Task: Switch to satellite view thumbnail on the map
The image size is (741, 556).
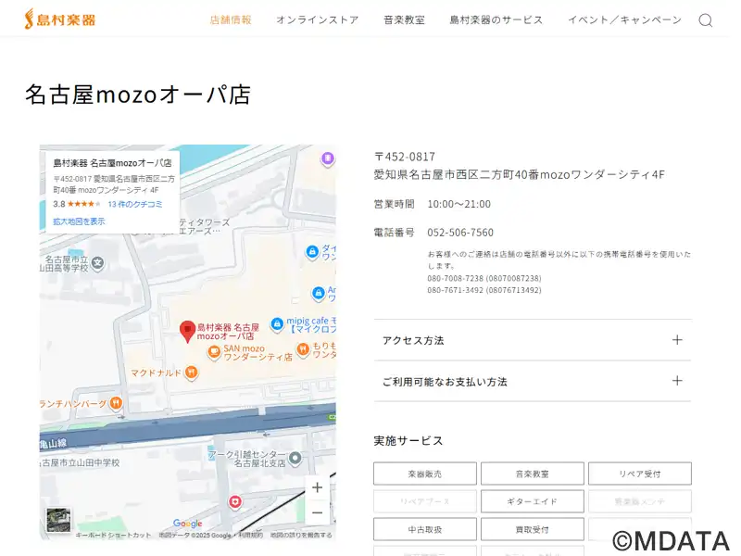Action: point(58,520)
